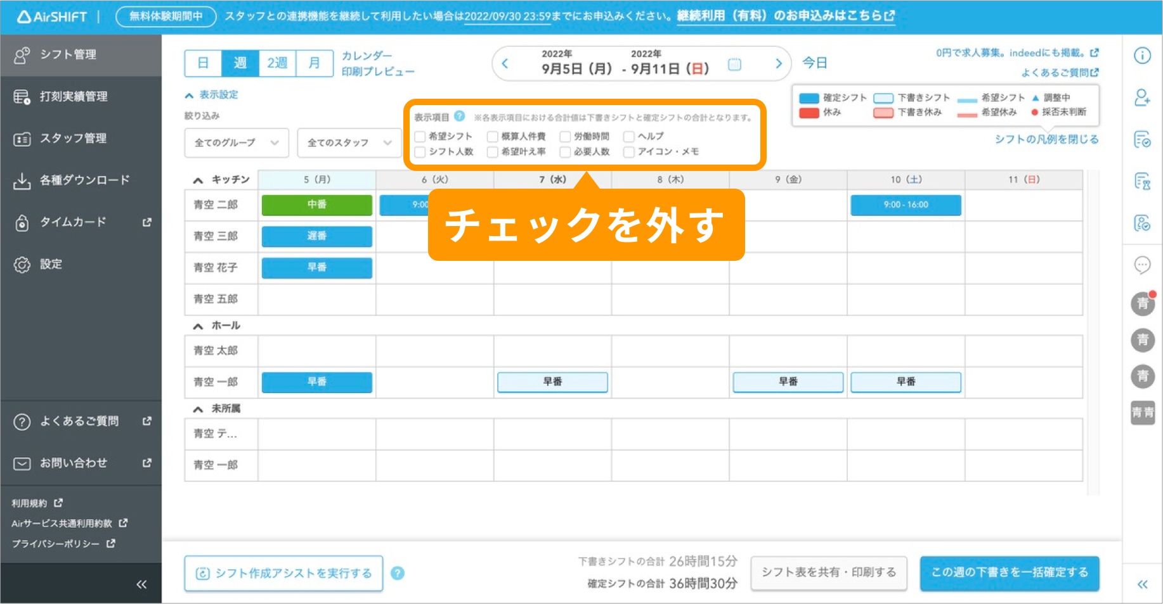The height and width of the screenshot is (604, 1163).
Task: Check the 労働時間 display option
Action: pyautogui.click(x=565, y=135)
